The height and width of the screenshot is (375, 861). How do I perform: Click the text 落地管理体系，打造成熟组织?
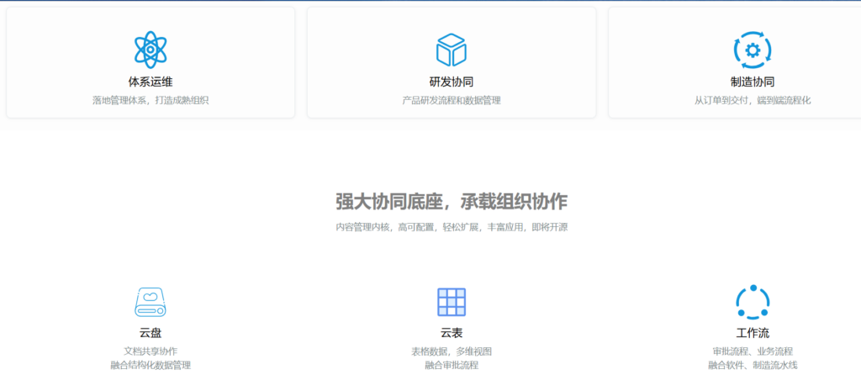coord(151,100)
